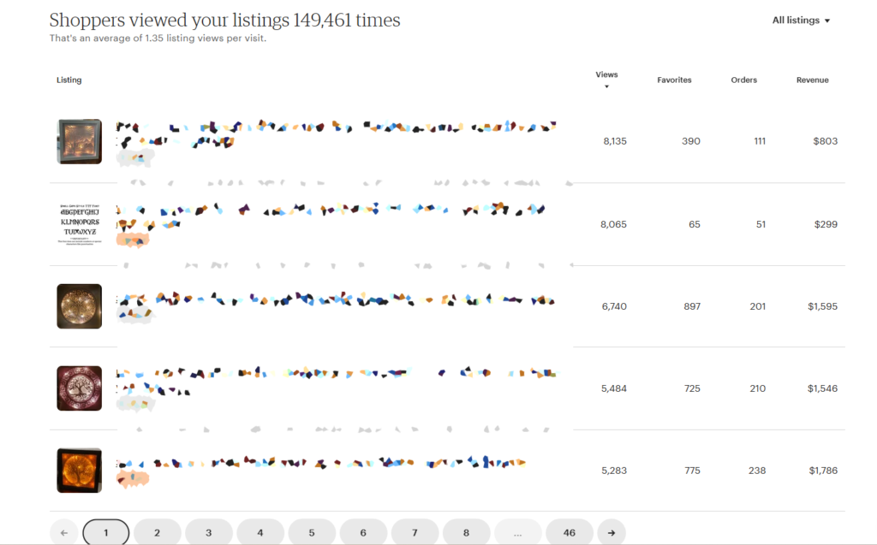Viewport: 877px width, 545px height.
Task: Go back using the previous-page arrow icon
Action: point(64,532)
